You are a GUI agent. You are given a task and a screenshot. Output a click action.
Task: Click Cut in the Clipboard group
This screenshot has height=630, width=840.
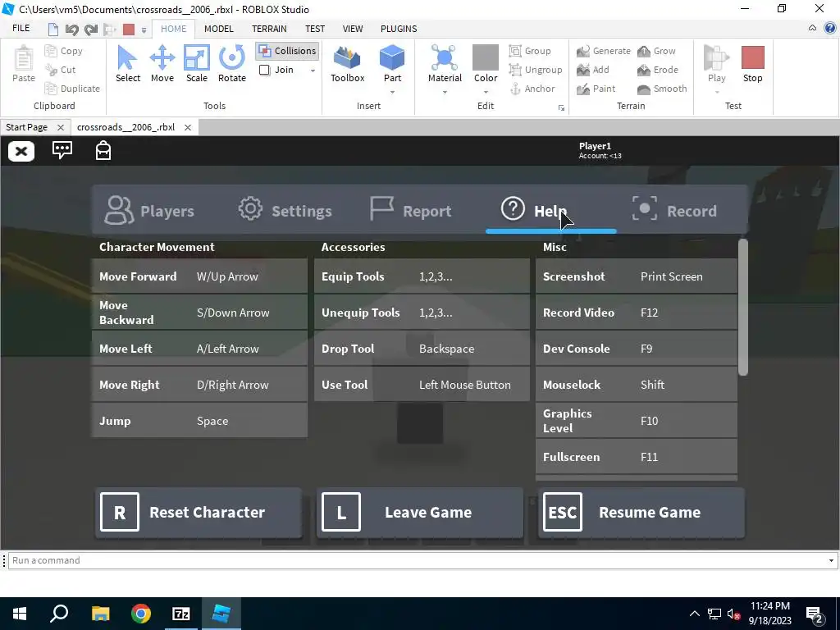pos(61,70)
